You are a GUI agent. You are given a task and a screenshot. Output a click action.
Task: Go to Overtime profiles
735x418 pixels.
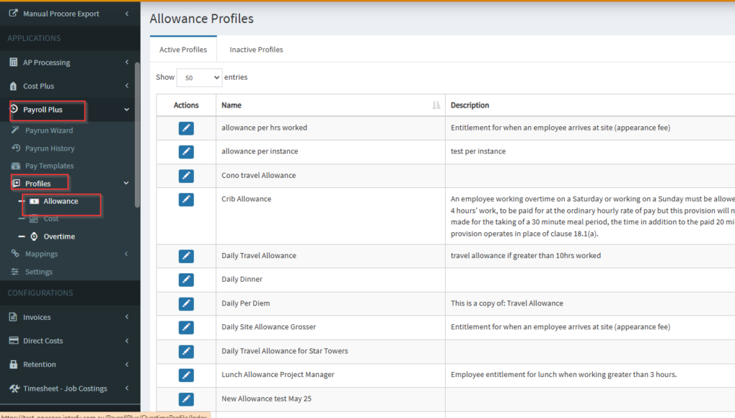point(59,237)
